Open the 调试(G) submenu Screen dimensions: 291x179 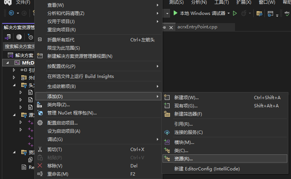coord(99,139)
